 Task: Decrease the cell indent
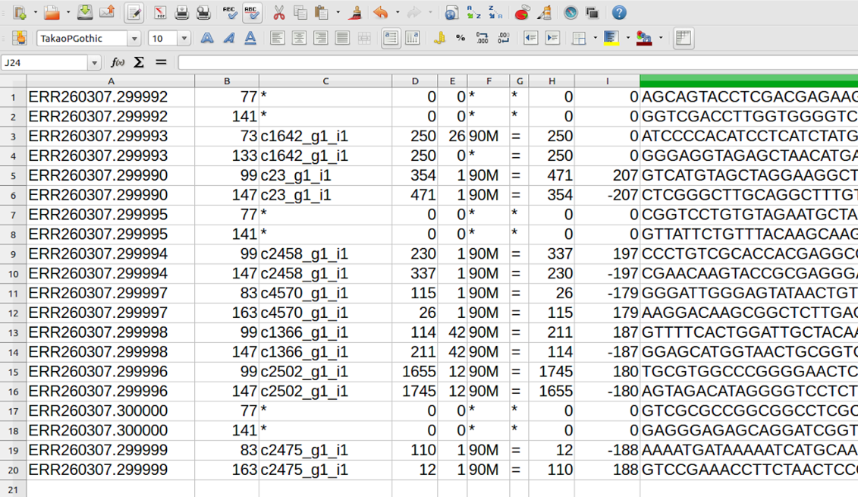click(x=530, y=38)
